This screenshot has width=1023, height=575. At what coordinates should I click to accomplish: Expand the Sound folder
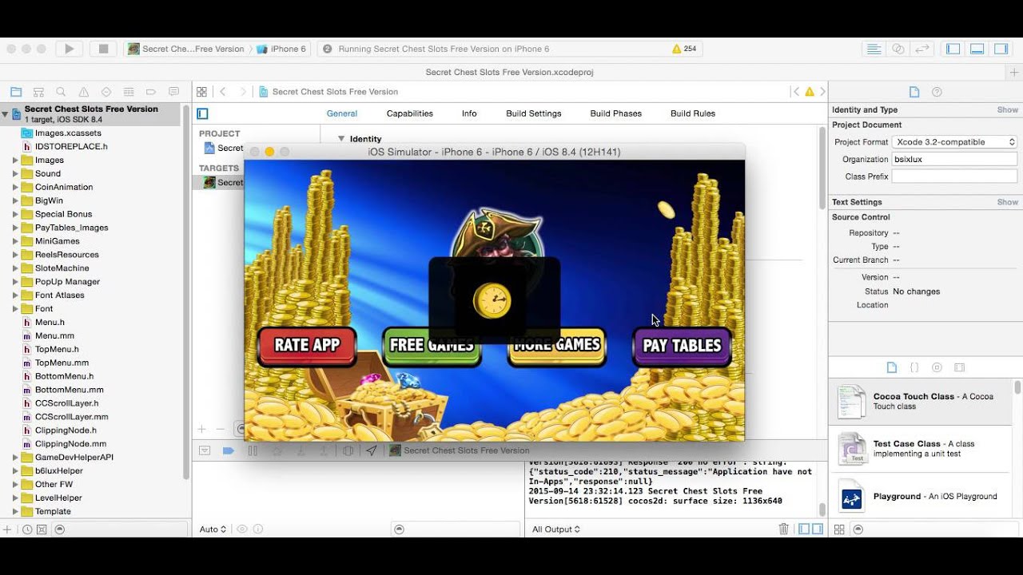(15, 173)
